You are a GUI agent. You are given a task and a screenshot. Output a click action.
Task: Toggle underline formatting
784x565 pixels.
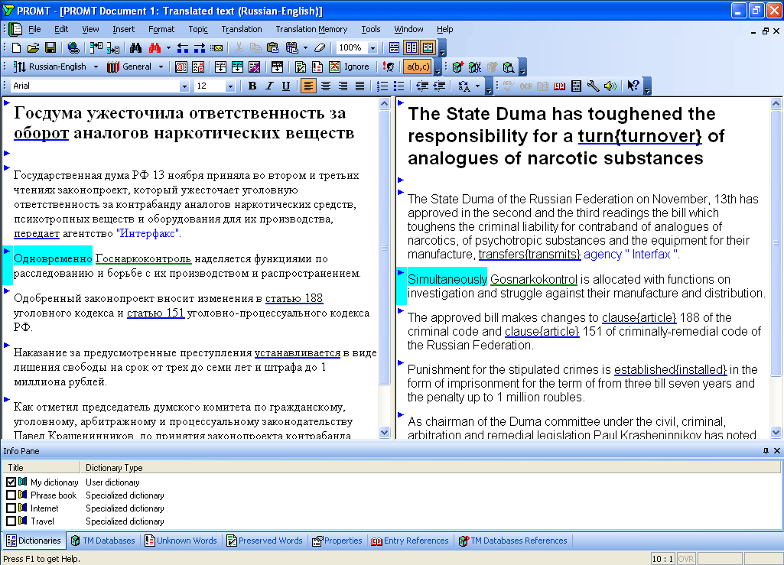coord(286,86)
